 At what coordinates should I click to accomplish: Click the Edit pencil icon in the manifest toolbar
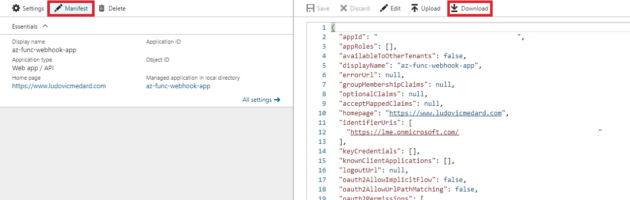coord(384,9)
